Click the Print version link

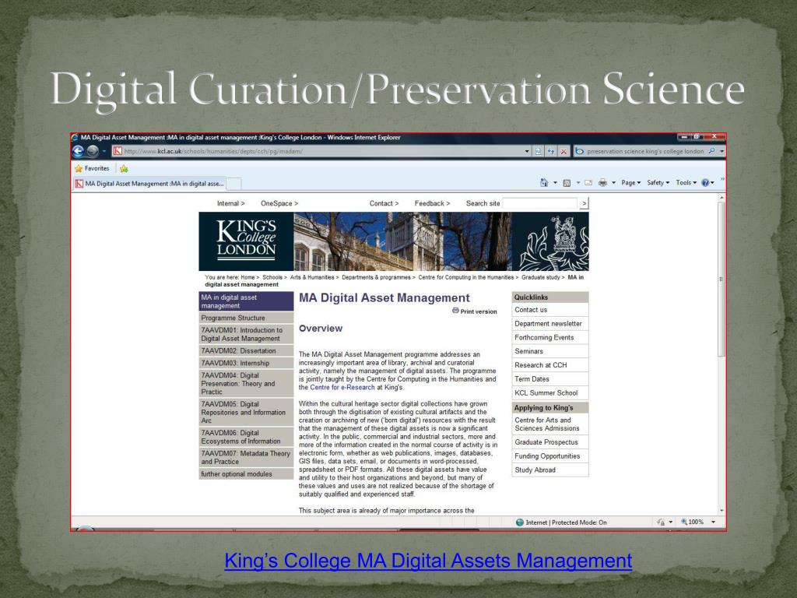point(475,311)
